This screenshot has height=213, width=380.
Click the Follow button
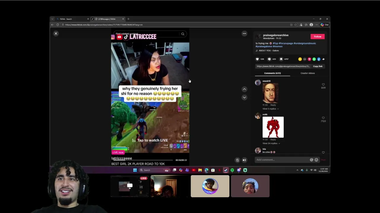(318, 36)
